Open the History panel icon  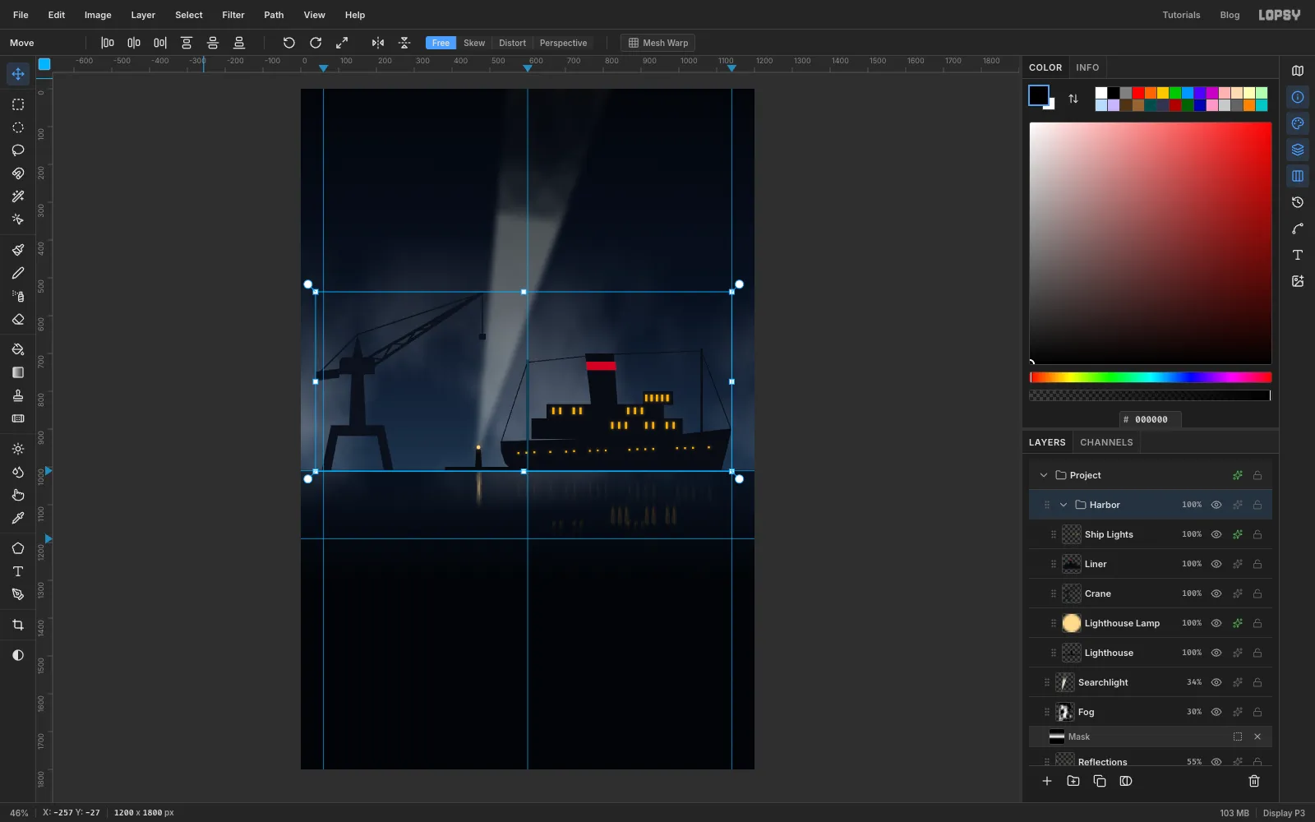1298,202
